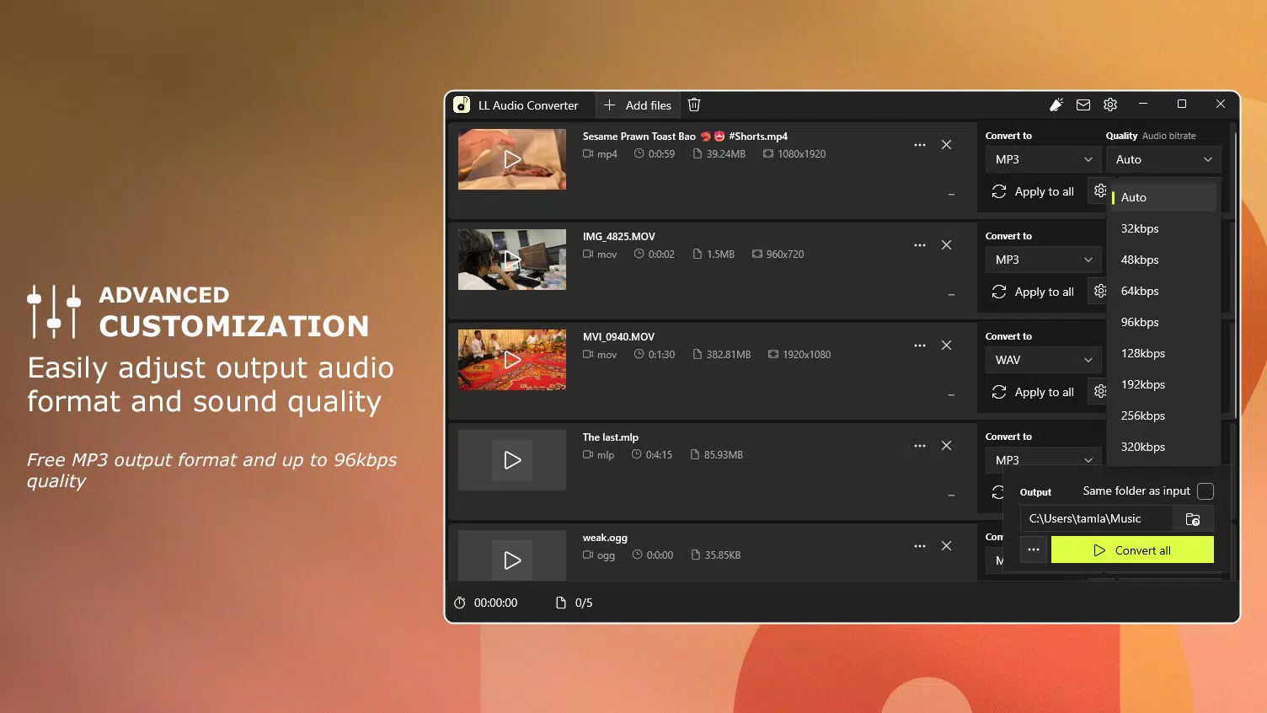
Task: Click Apply to all for MVI_0940.MOV
Action: pos(1034,392)
